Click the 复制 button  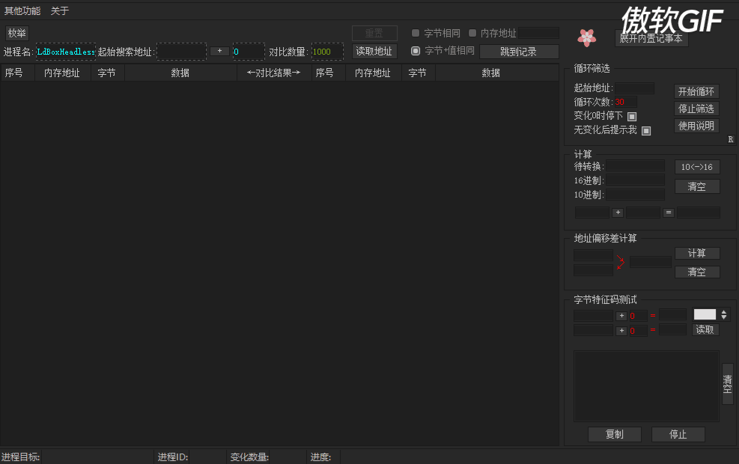615,434
